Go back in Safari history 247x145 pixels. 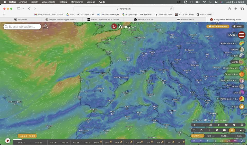click(29, 9)
